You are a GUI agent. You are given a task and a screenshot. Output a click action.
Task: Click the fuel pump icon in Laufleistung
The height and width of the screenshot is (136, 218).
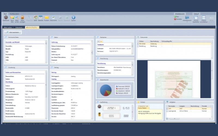click(x=99, y=115)
